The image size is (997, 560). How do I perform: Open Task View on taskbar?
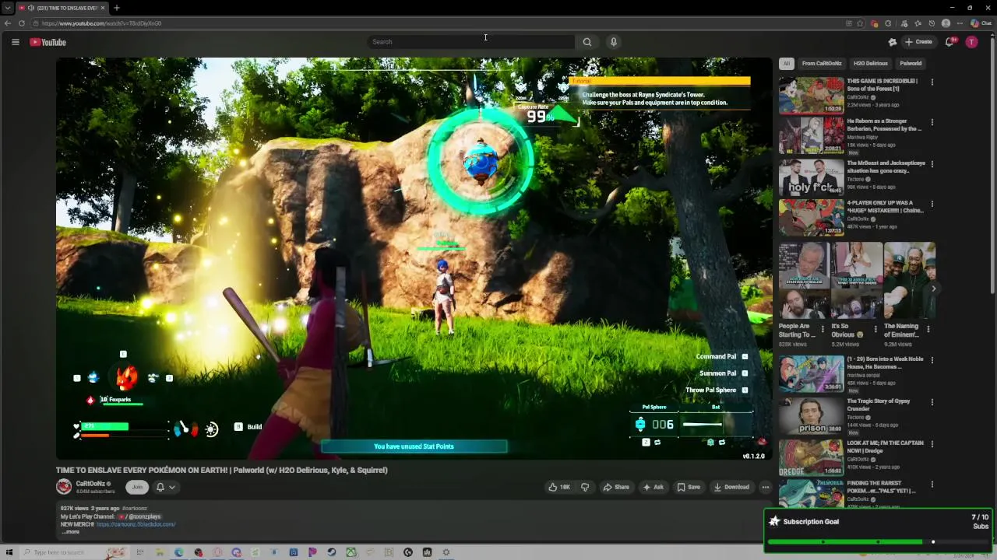140,552
